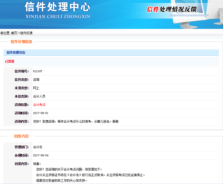Image resolution: width=223 pixels, height=184 pixels.
Task: Select the 网上 source type value
Action: pyautogui.click(x=36, y=88)
